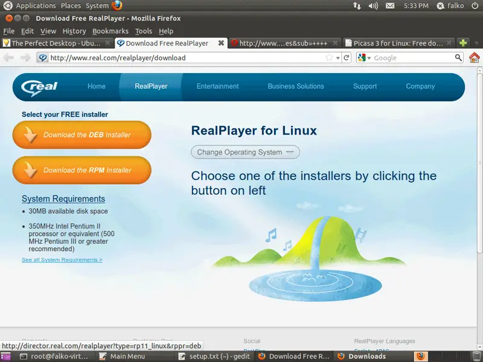Switch to root@falko-virt terminal taskbar item
Viewport: 483px width, 362px height.
[54, 357]
